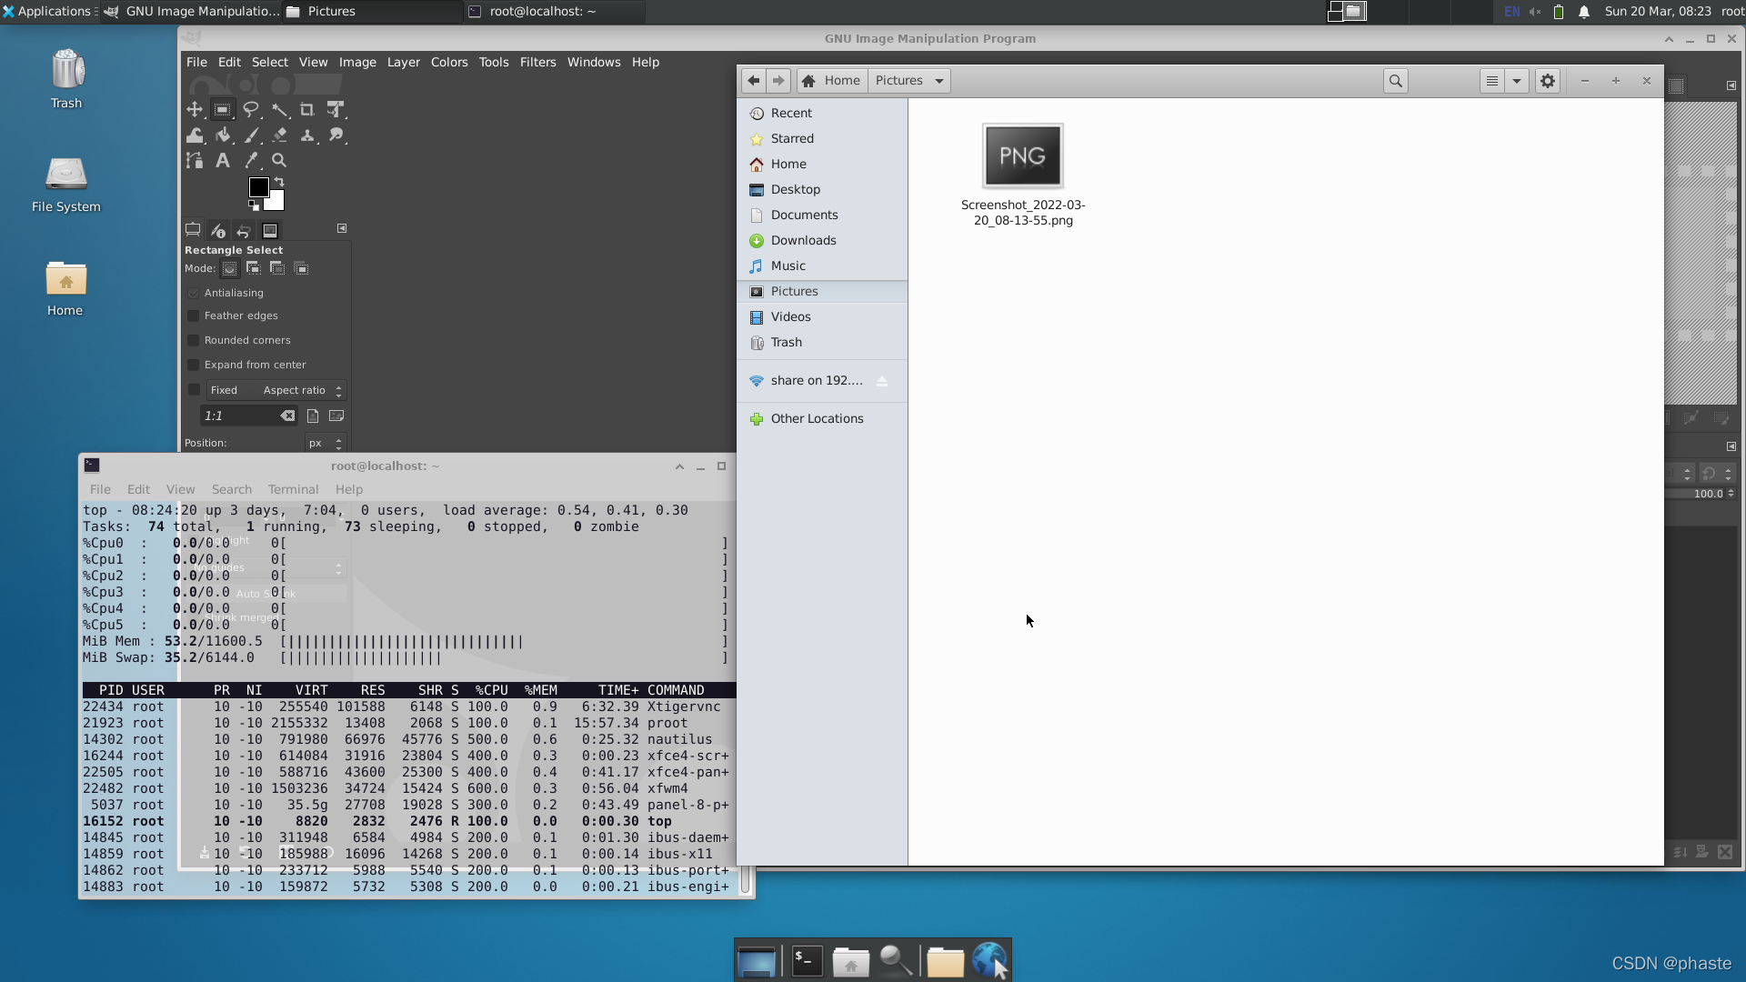Screen dimensions: 1746x982
Task: Go to Downloads in the sidebar
Action: pyautogui.click(x=803, y=241)
